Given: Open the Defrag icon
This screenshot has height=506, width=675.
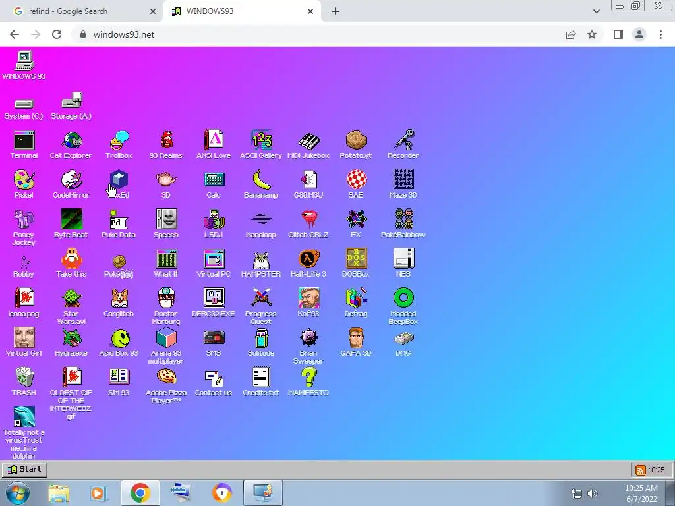Looking at the screenshot, I should click(x=356, y=303).
